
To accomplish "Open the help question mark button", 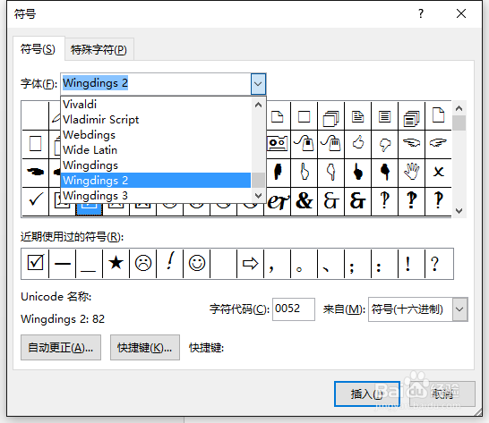I will click(421, 13).
